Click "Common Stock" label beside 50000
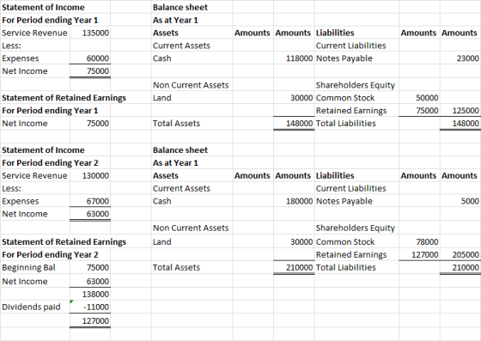Screen dimensions: 481x341 345,98
